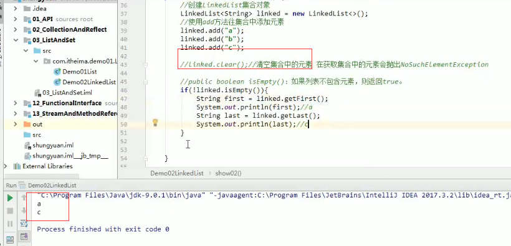Click the show02() breadcrumb
511x246 pixels.
[229, 173]
